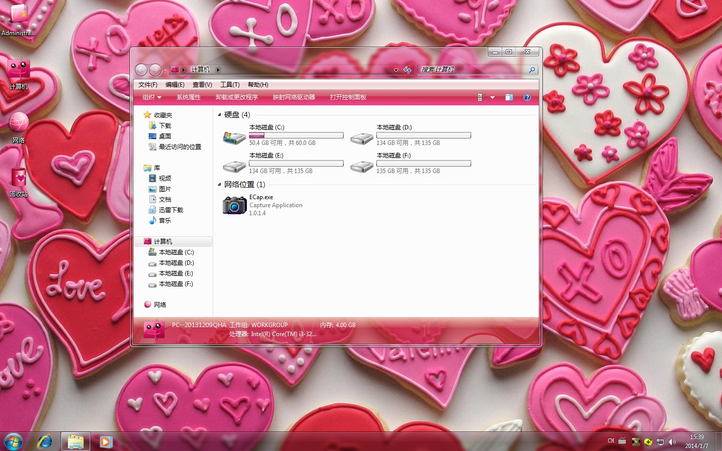The height and width of the screenshot is (451, 722).
Task: Open the 编辑(E) menu
Action: (175, 85)
